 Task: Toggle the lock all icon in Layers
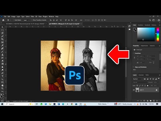[x=148, y=86]
